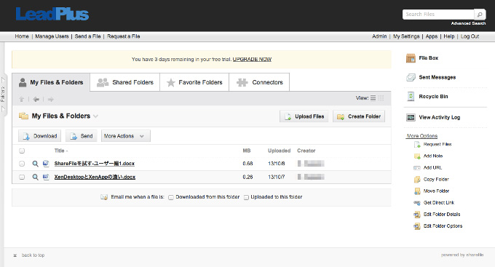Open Help menu
The width and height of the screenshot is (495, 267).
click(x=449, y=36)
